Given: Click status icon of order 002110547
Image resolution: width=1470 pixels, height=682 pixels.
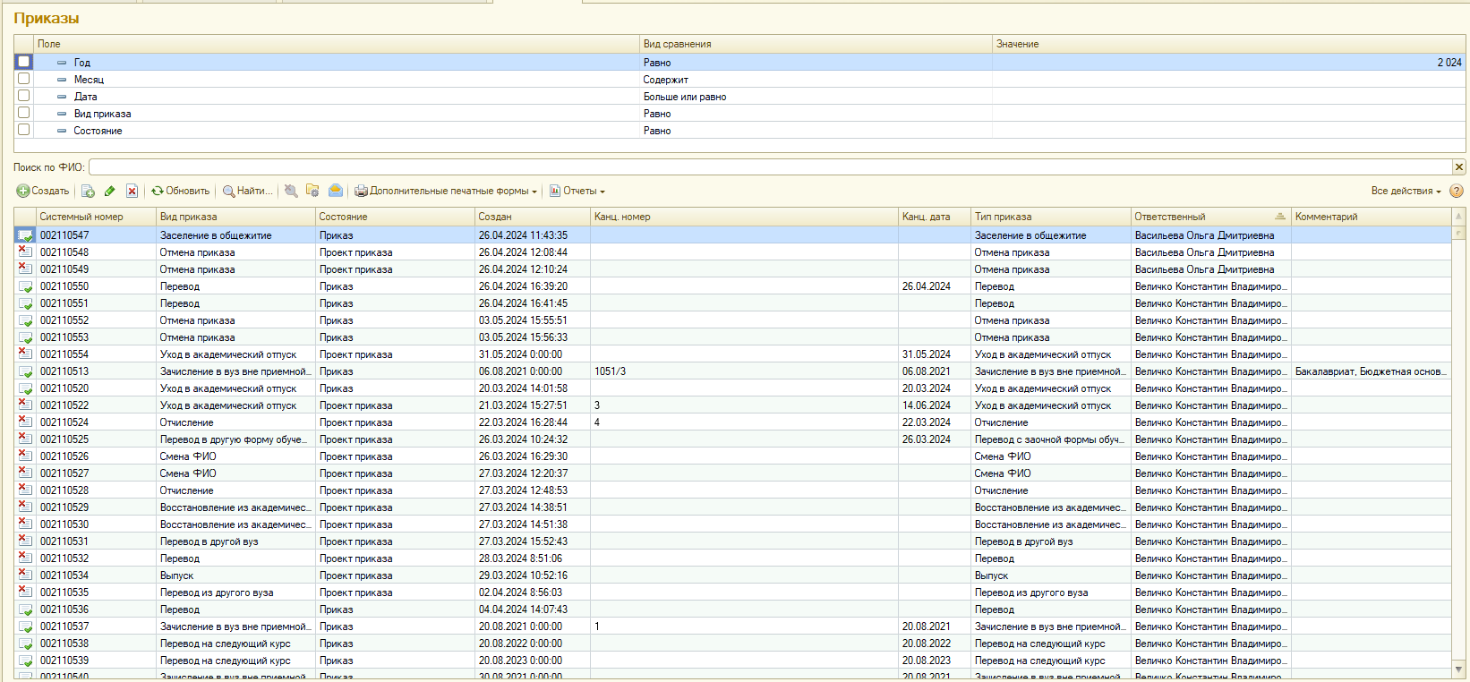Looking at the screenshot, I should click(25, 235).
